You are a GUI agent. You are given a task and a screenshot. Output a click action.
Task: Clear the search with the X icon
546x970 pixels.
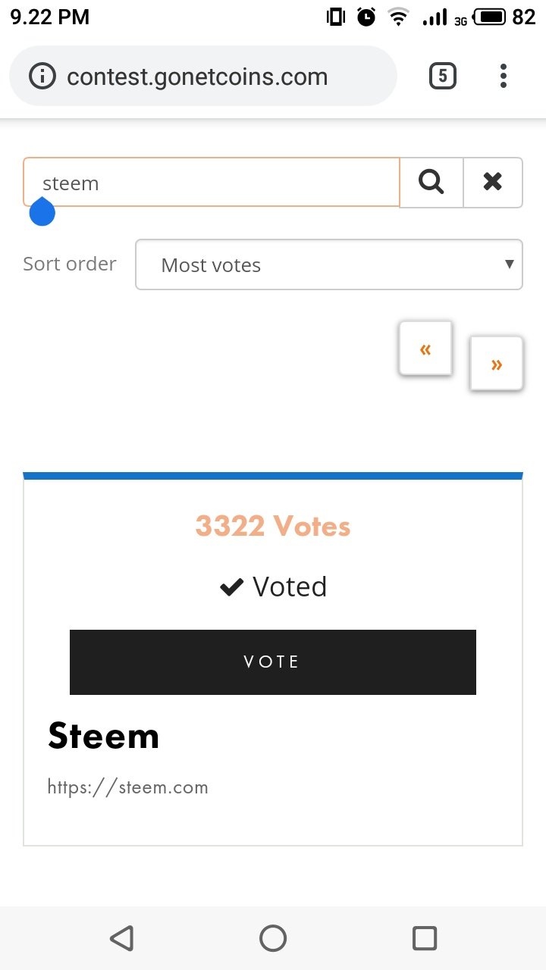493,182
